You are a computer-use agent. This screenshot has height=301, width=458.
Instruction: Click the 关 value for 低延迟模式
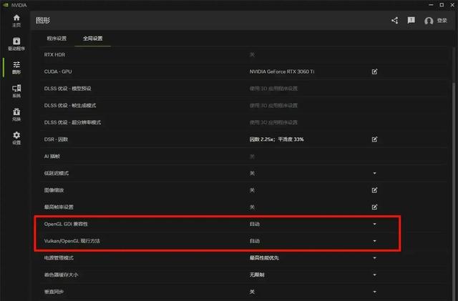click(252, 173)
